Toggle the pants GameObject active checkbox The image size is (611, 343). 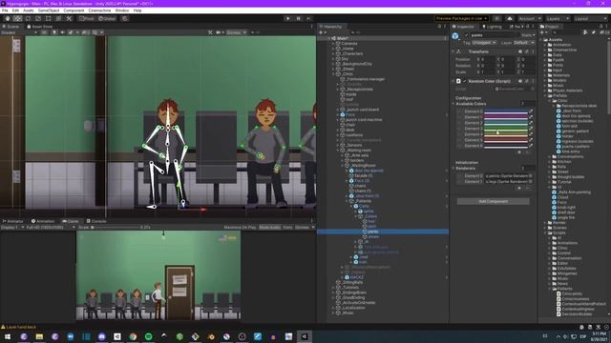point(467,35)
